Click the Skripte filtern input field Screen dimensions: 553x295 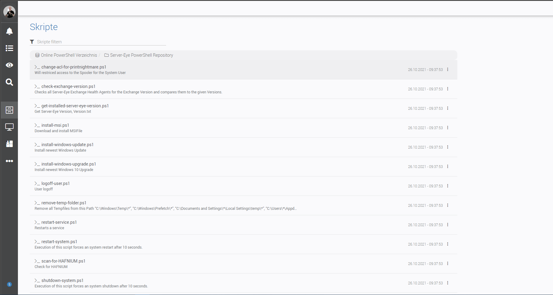pos(100,42)
